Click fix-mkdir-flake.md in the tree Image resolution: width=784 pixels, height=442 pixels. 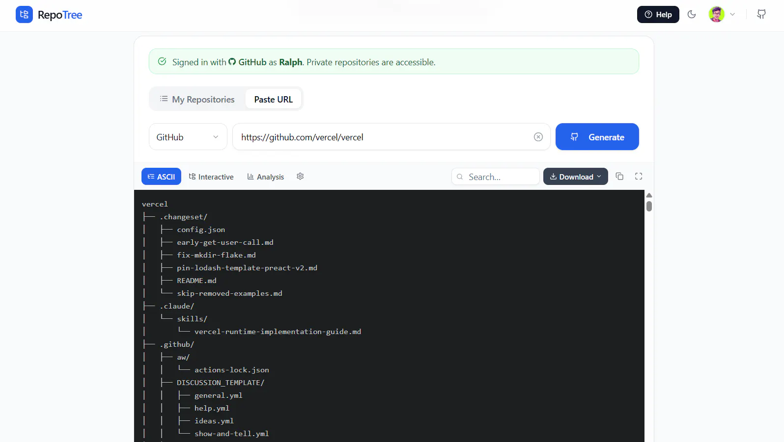(x=216, y=255)
